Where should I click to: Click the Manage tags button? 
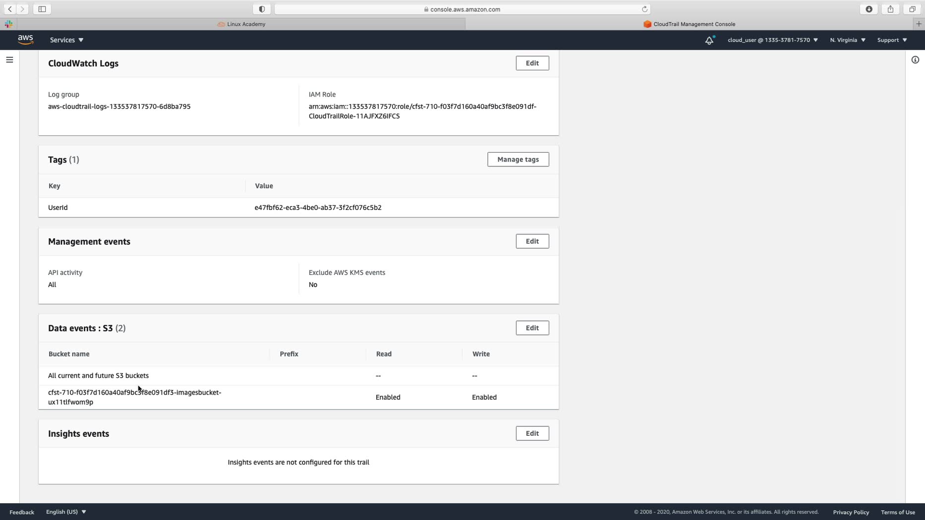click(518, 159)
